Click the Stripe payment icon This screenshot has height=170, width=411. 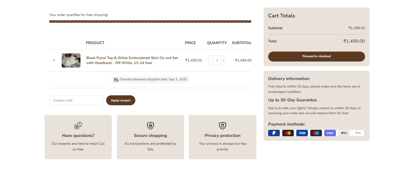[x=330, y=133]
